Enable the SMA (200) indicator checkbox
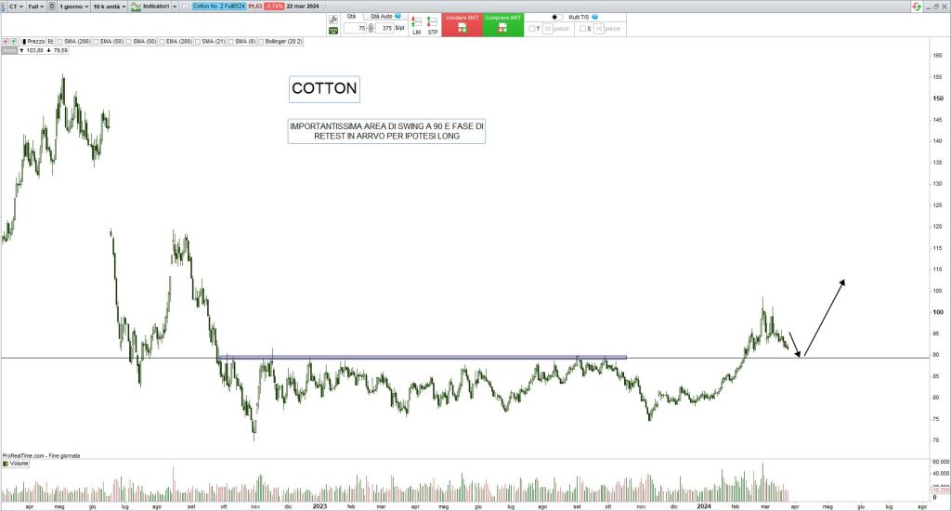This screenshot has width=951, height=511. click(59, 42)
